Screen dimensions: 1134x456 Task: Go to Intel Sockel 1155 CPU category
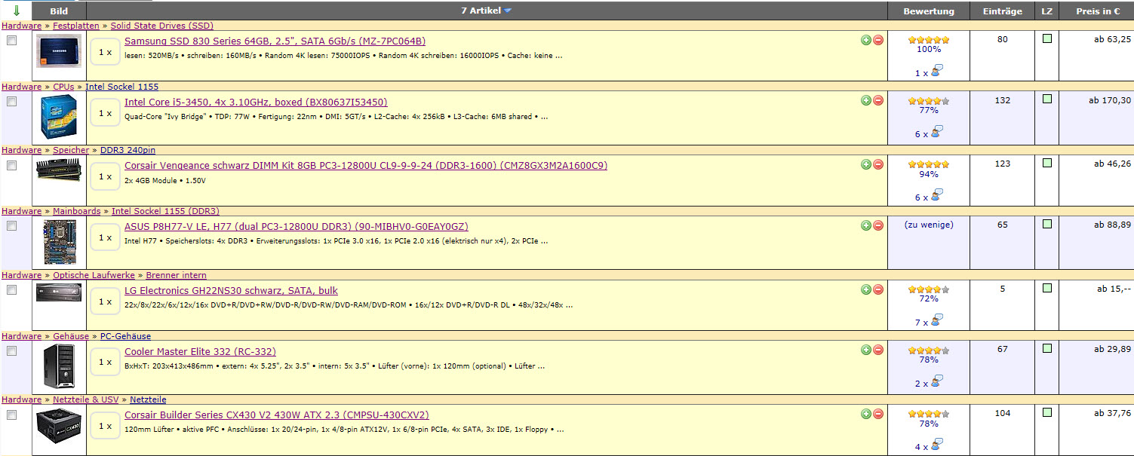[x=121, y=87]
